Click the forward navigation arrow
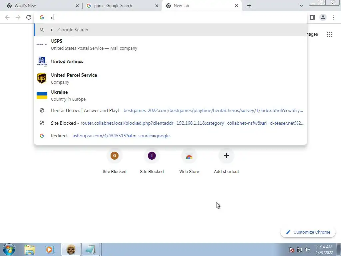 pos(18,17)
